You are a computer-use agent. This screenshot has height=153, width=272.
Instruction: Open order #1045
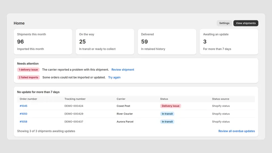(23, 106)
